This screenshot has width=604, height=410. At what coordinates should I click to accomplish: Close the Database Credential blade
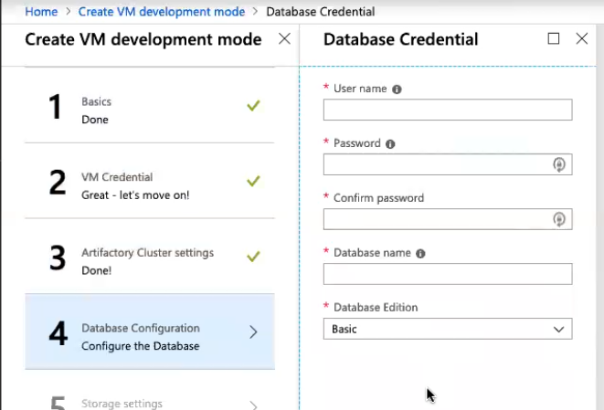(582, 38)
